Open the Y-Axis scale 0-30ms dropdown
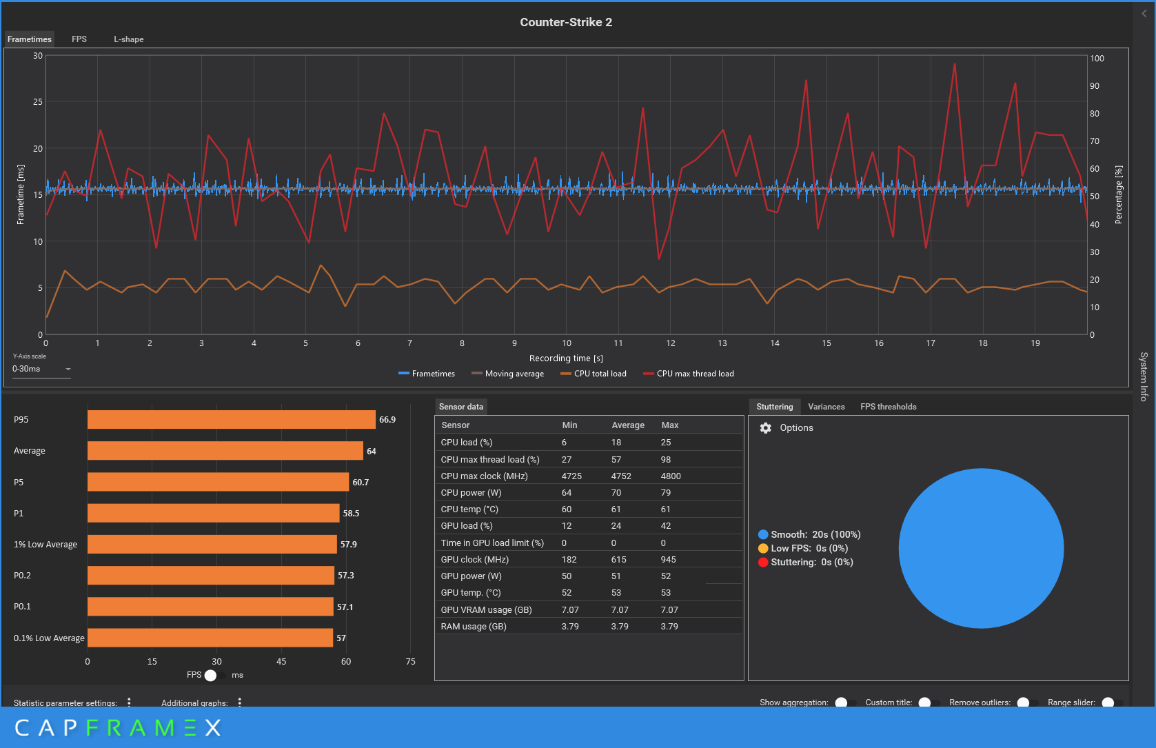 (41, 369)
